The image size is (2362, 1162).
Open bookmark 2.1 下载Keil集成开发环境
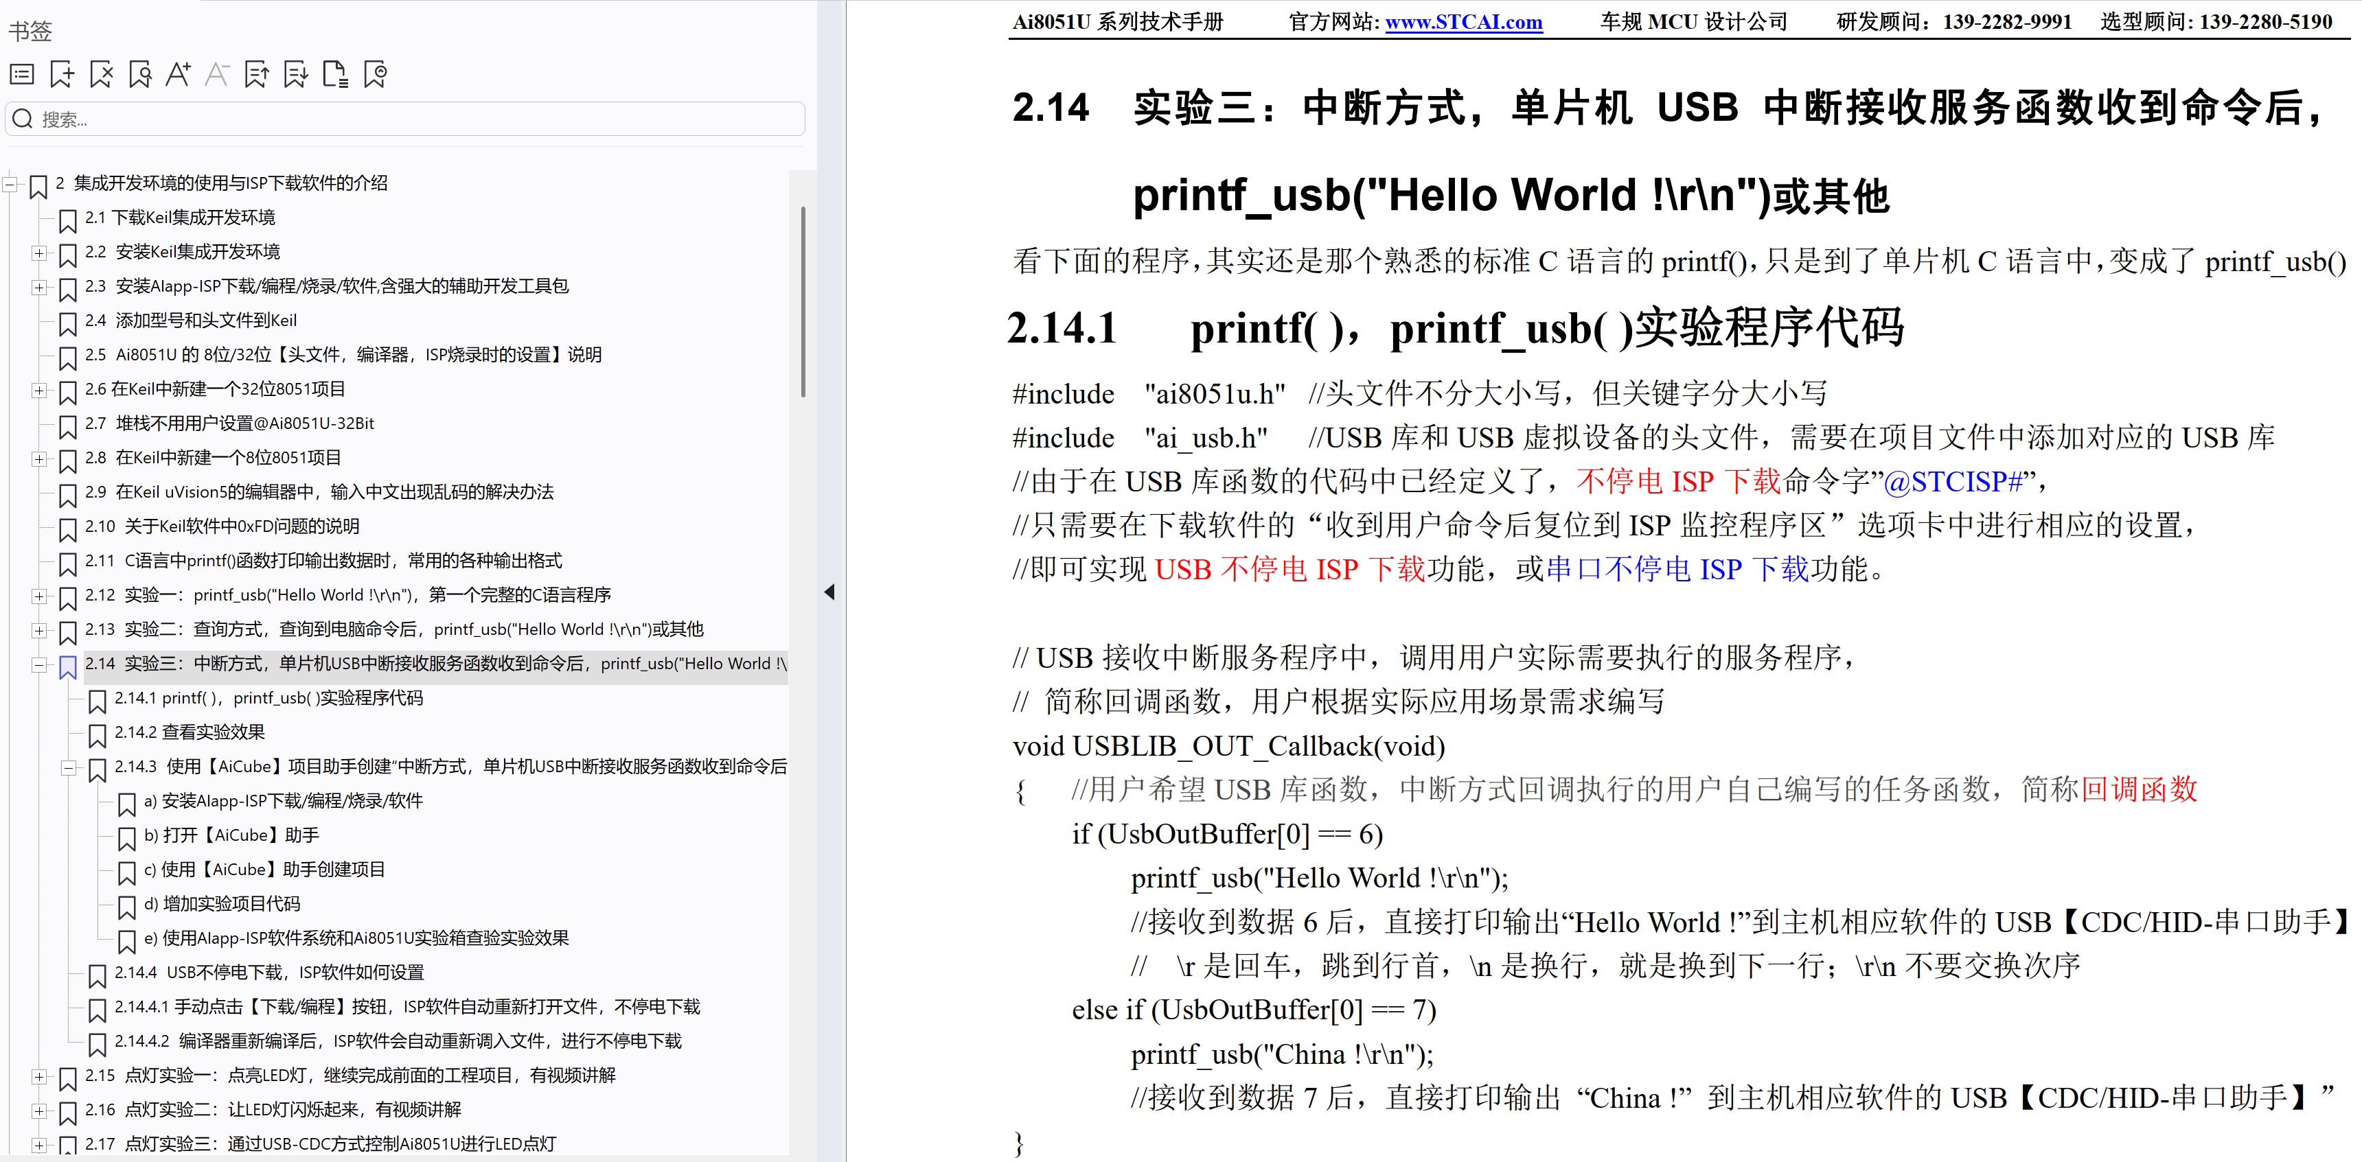pos(180,217)
